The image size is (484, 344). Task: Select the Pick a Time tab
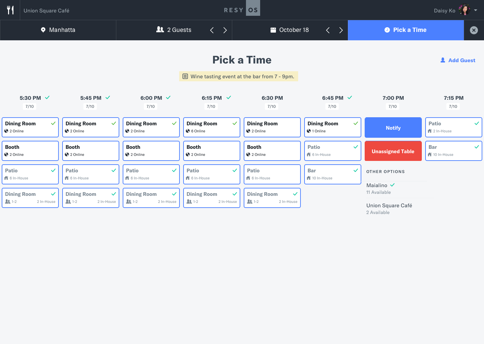click(406, 30)
